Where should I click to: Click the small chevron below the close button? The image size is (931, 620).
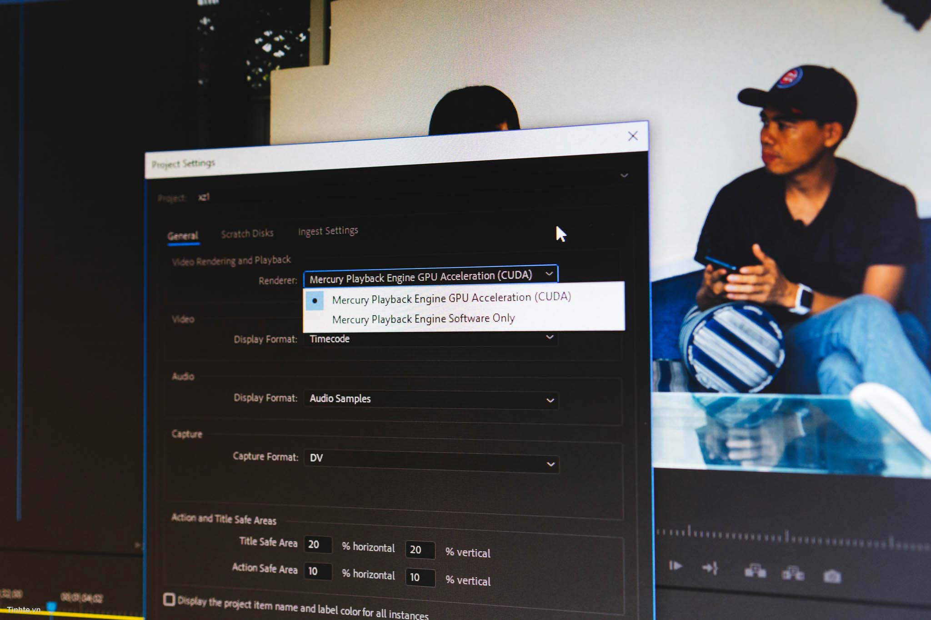624,175
